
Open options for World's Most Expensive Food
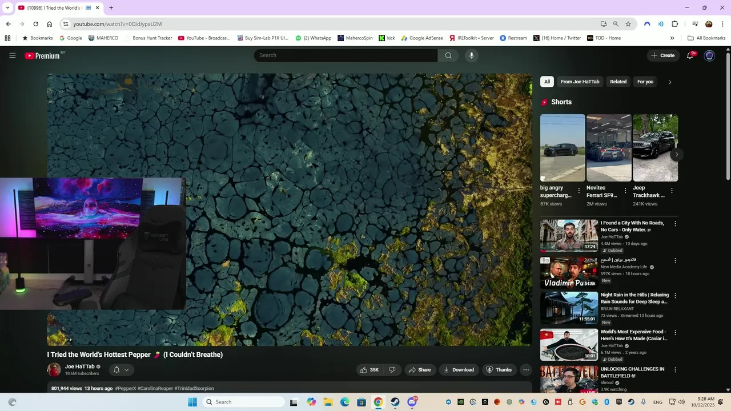coord(675,332)
